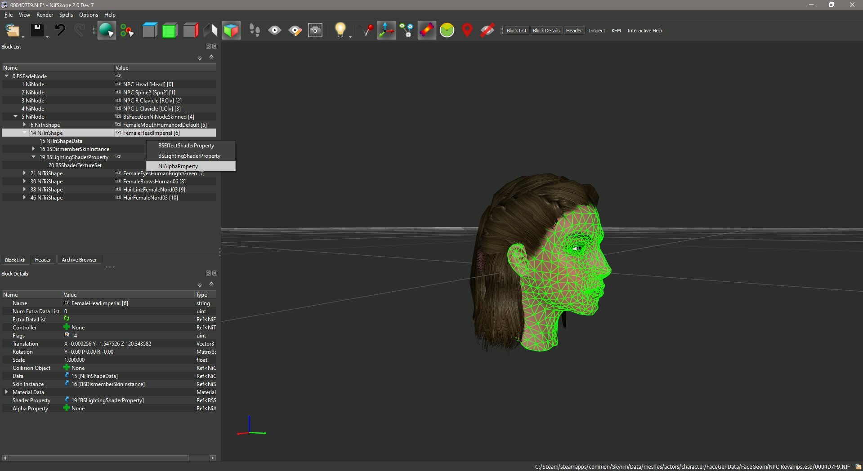
Task: Toggle the red pin marker icon
Action: point(367,31)
